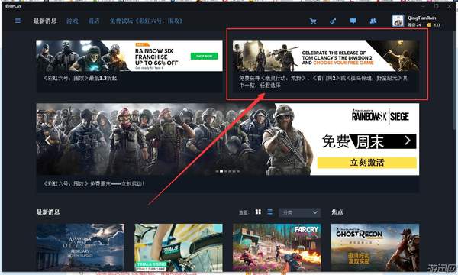Click the gold coin units icon
458x275 pixels.
coord(429,25)
